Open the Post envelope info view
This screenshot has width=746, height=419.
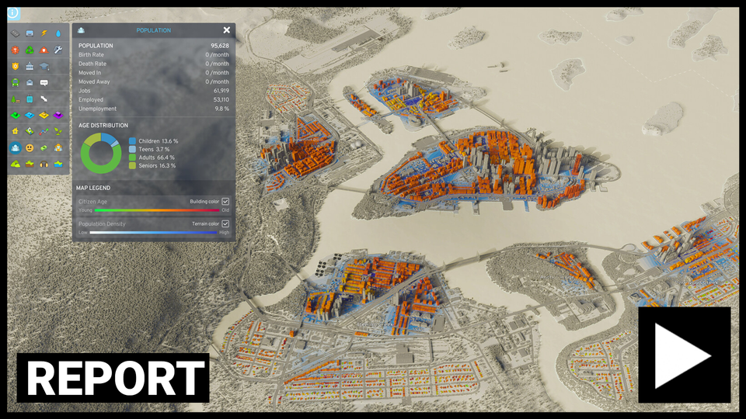tap(30, 83)
